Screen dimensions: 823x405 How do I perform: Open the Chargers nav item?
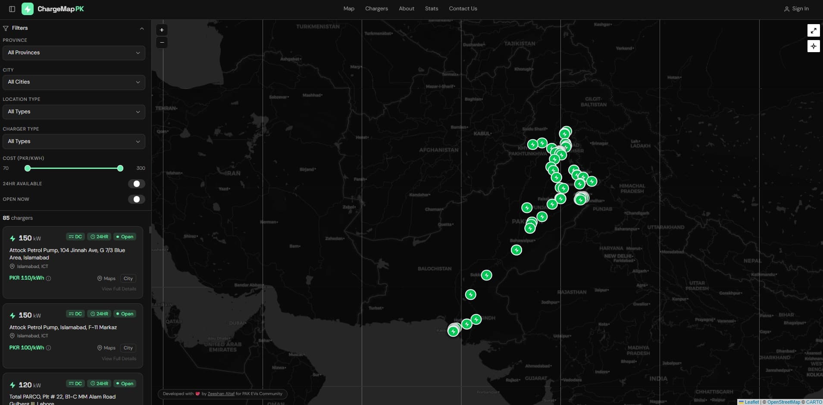pos(376,9)
